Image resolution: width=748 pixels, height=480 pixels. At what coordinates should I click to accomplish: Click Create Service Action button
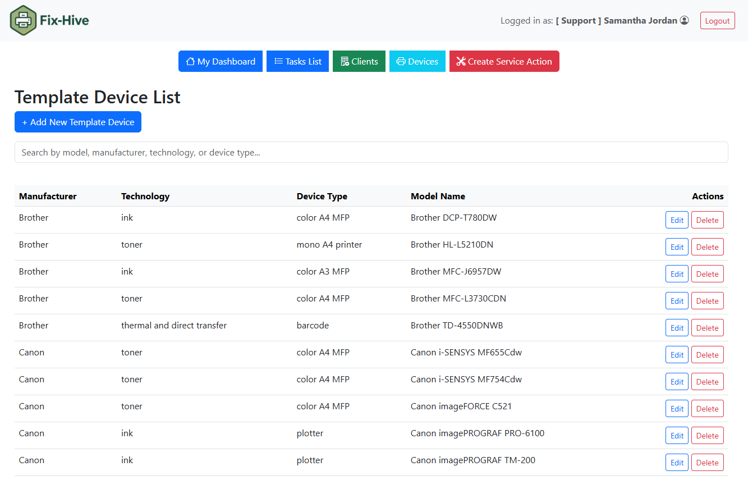(x=504, y=62)
